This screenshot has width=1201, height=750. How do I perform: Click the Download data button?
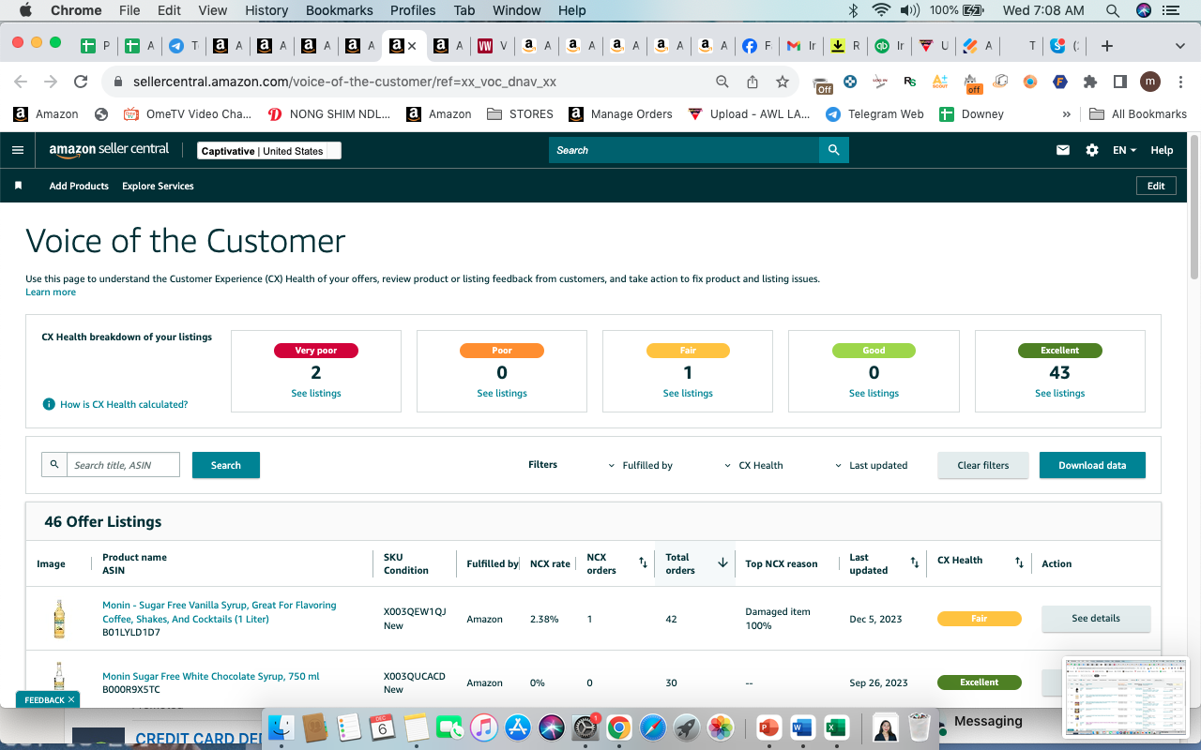(x=1092, y=465)
